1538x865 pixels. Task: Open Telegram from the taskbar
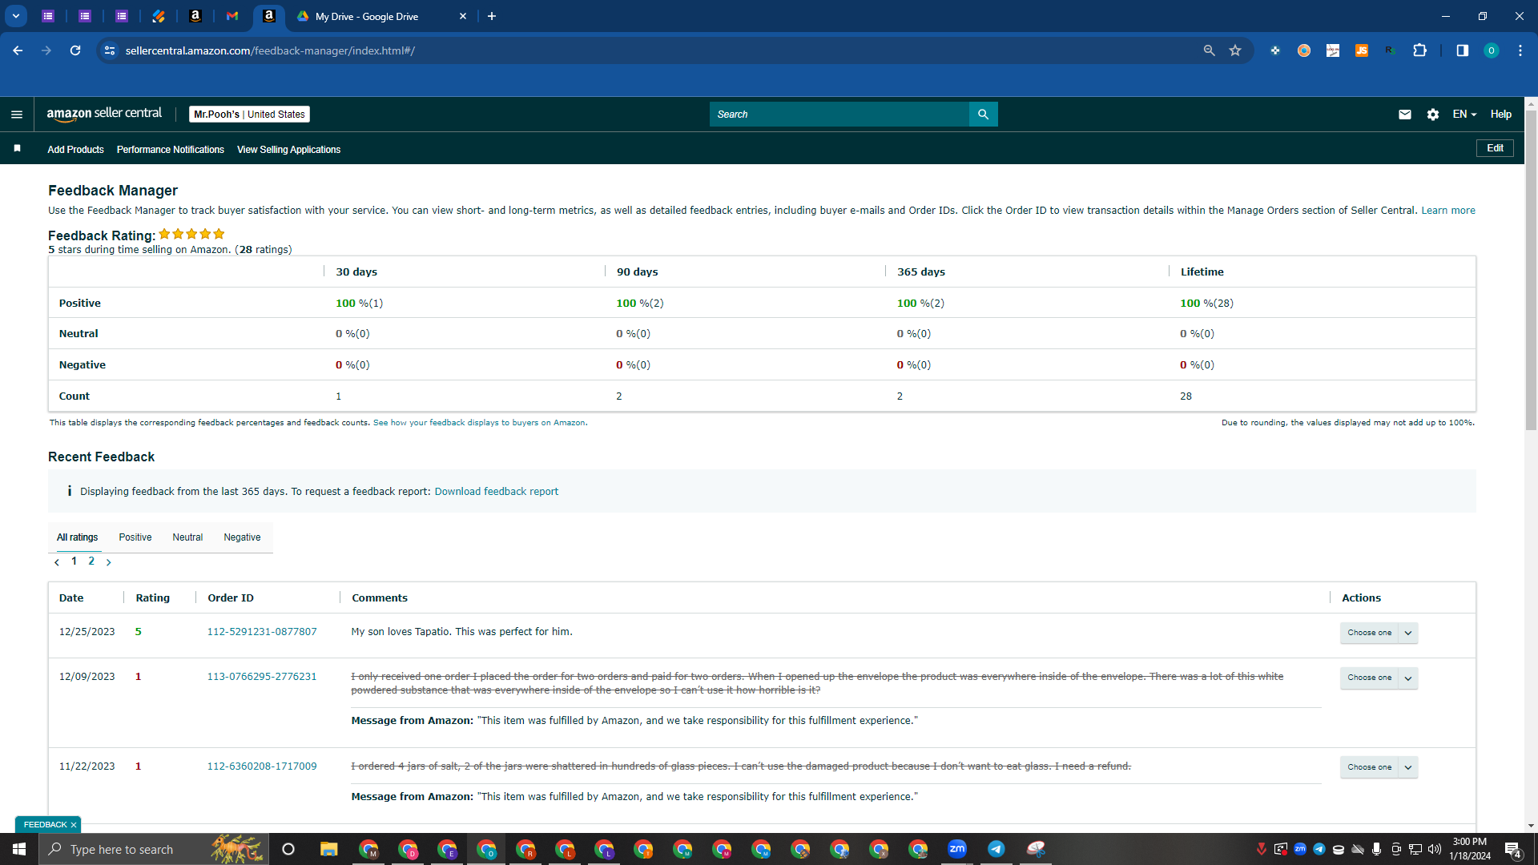click(996, 849)
